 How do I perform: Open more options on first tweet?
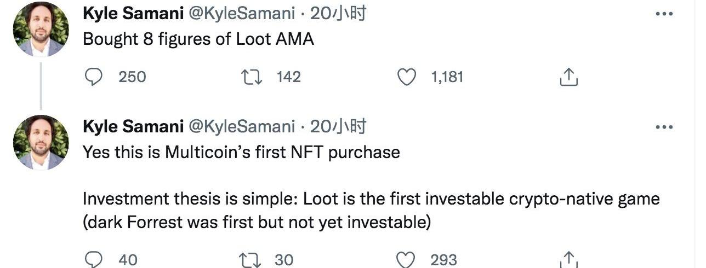point(664,14)
